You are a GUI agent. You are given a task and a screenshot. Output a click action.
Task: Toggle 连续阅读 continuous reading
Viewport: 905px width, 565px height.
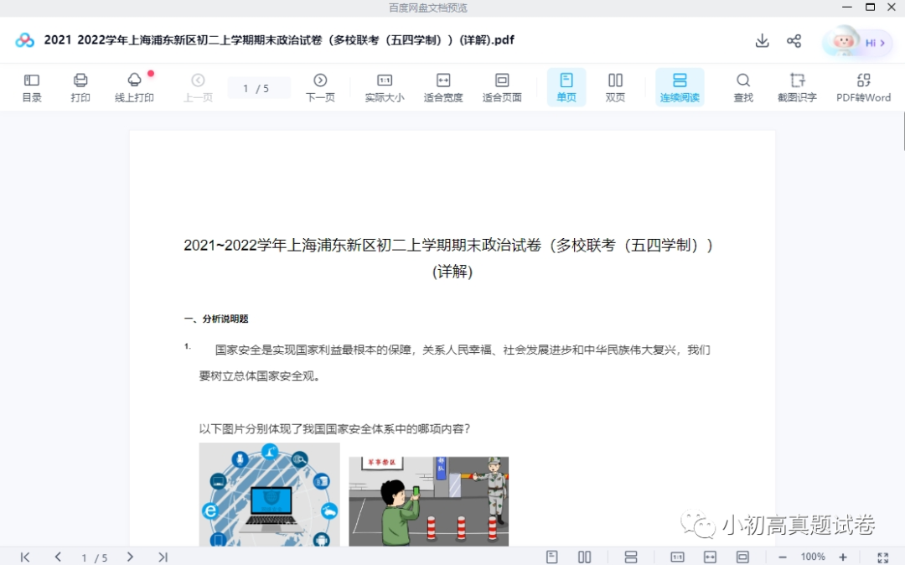click(x=680, y=87)
